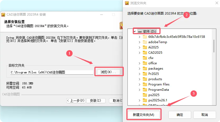Expand the 66b7dcfb4c3c45eb5ff38c78a10c6158 folder
This screenshot has height=122, width=220.
[x=139, y=37]
